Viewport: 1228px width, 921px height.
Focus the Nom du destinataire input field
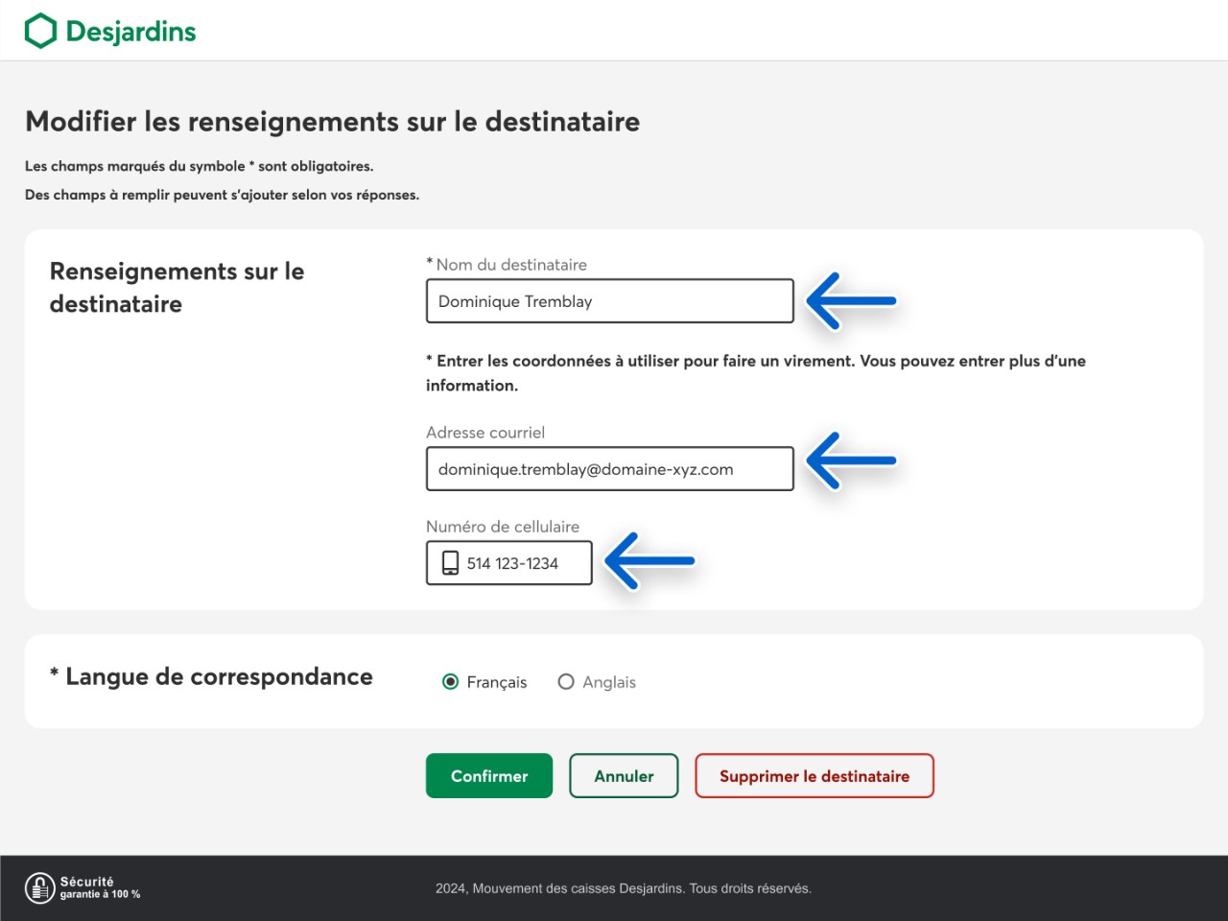[609, 301]
